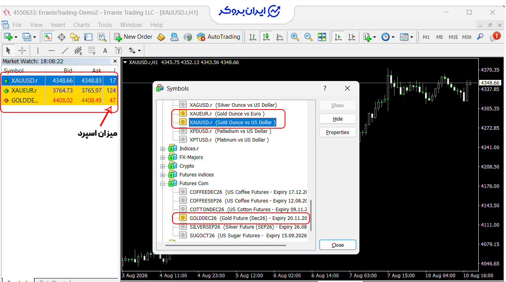Screen dimensions: 506x282
Task: Click the New Order button
Action: [133, 37]
